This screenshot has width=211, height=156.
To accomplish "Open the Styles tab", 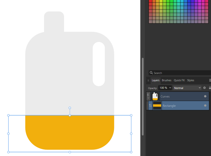I will coord(190,80).
